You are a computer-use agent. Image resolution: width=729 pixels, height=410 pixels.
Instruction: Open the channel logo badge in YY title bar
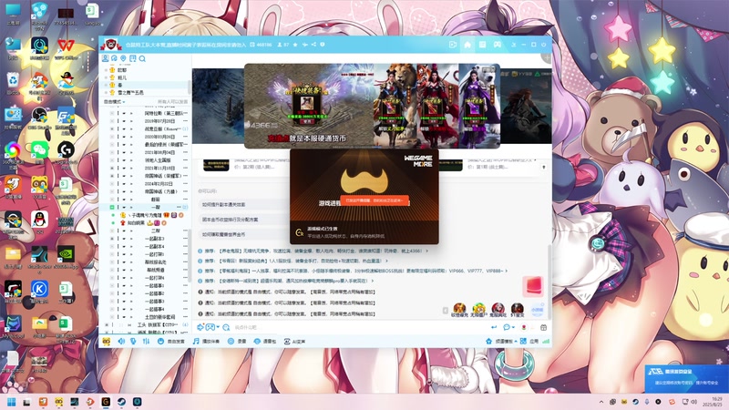(111, 44)
